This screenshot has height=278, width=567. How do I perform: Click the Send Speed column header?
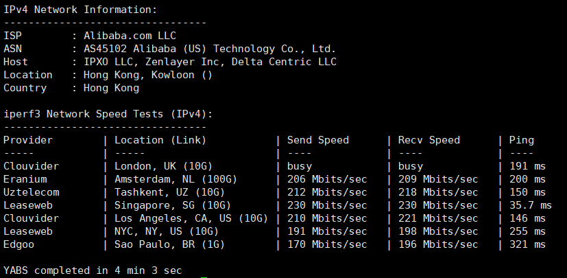(318, 140)
